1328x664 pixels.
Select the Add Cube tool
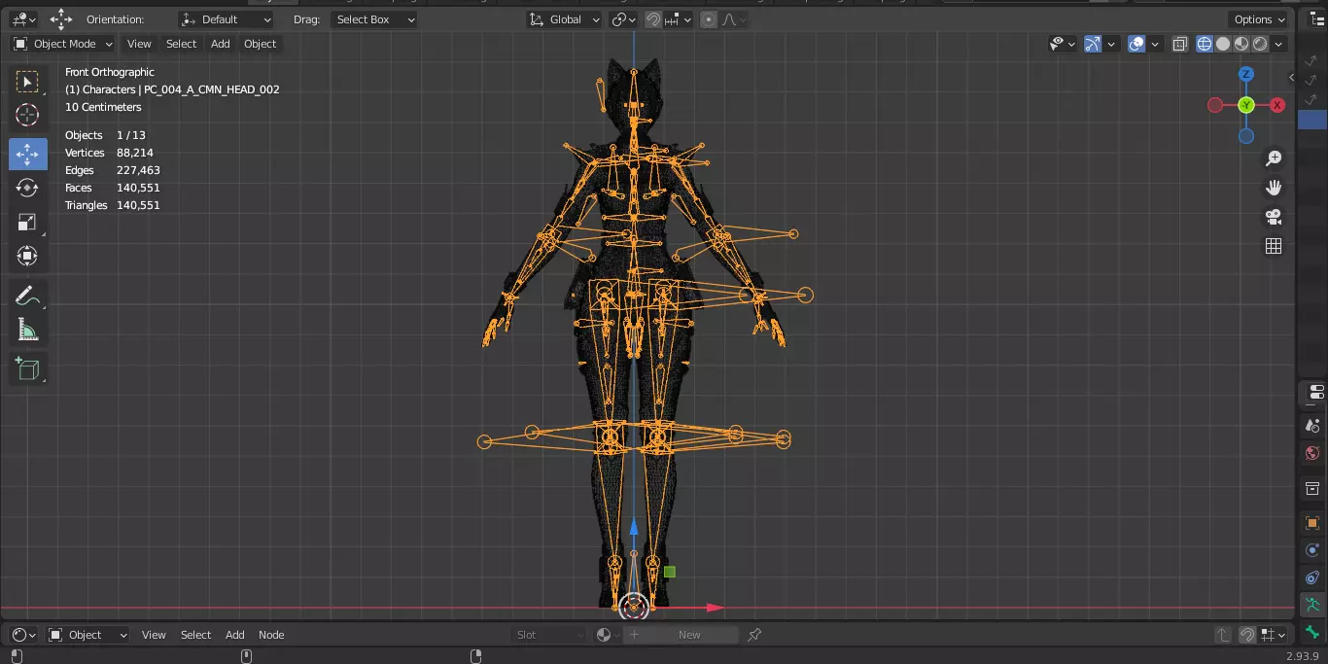click(27, 368)
